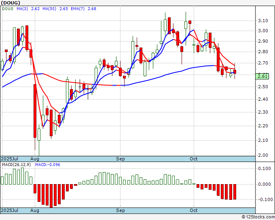Select the MA(50) legend label
Image resolution: width=275 pixels, height=220 pixels.
[49, 9]
